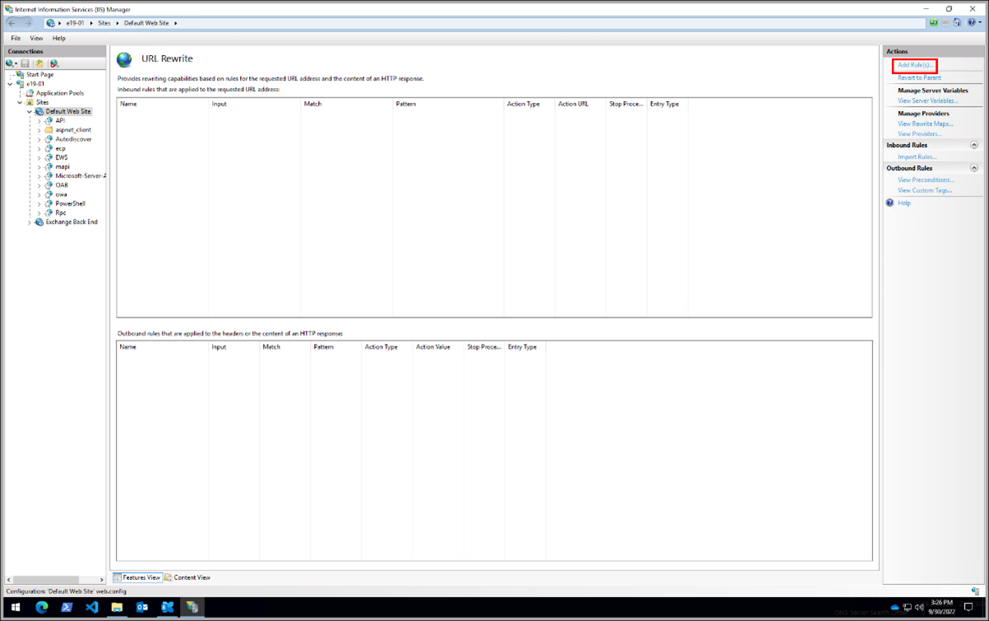Open Exchange icon on the taskbar
The image size is (989, 621).
click(x=167, y=607)
